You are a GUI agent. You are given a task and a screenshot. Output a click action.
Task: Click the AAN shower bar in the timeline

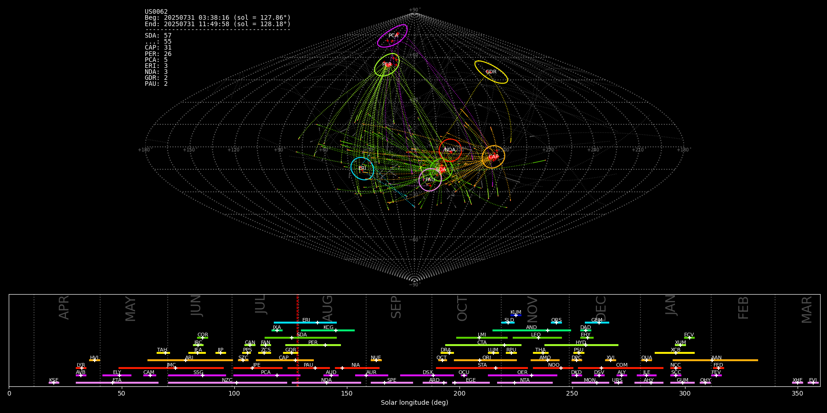point(715,360)
